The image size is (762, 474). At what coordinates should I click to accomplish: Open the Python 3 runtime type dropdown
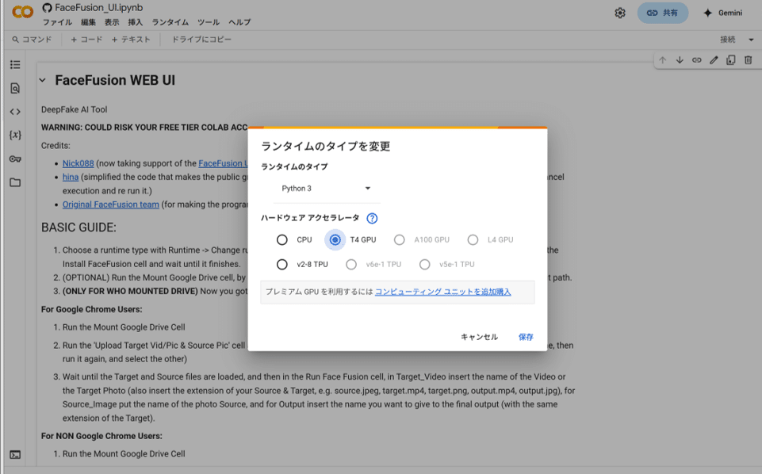[x=326, y=189]
